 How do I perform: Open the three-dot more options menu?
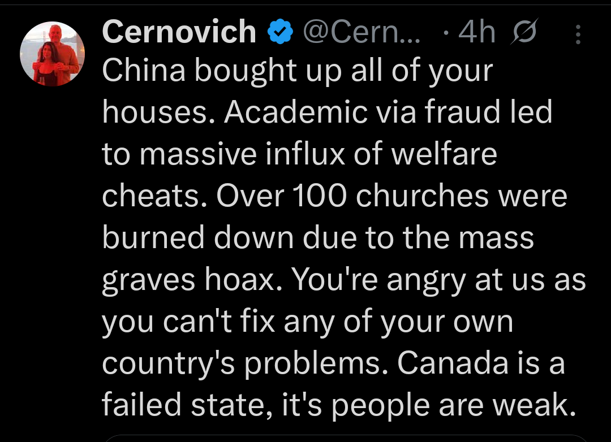pyautogui.click(x=578, y=34)
